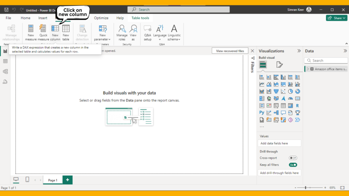Open the Share dropdown button
The height and width of the screenshot is (196, 349).
coord(336,18)
